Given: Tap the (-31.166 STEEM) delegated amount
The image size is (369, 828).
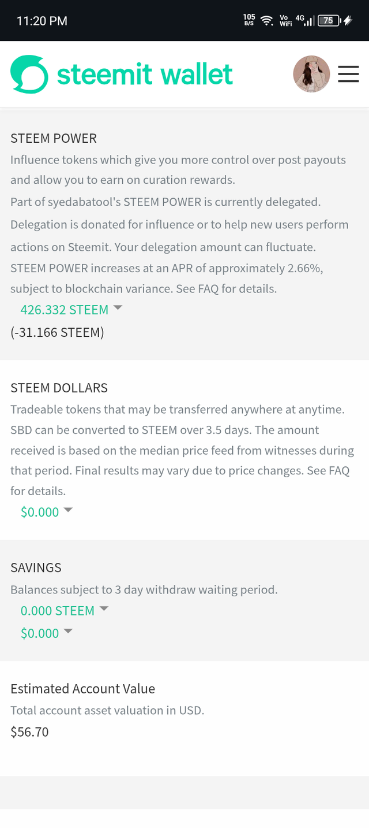Looking at the screenshot, I should tap(57, 332).
